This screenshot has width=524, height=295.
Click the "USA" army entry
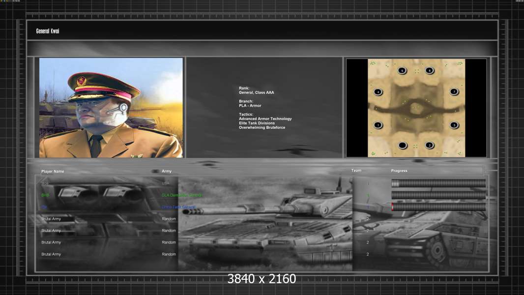coord(166,183)
